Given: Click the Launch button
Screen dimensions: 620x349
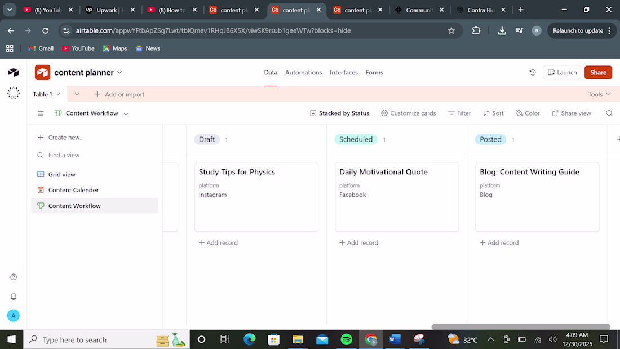Looking at the screenshot, I should click(x=562, y=72).
